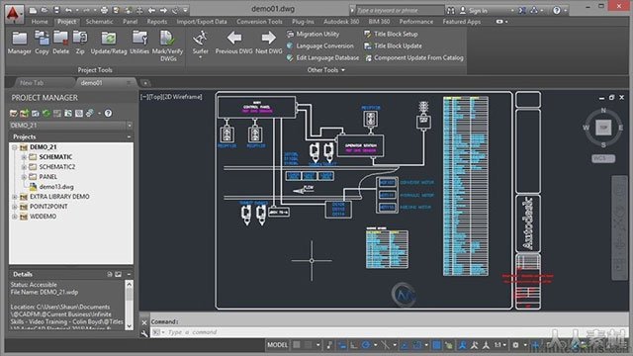Click the Refresh icon in Project Manager toolbar
The image size is (633, 356).
[x=46, y=114]
